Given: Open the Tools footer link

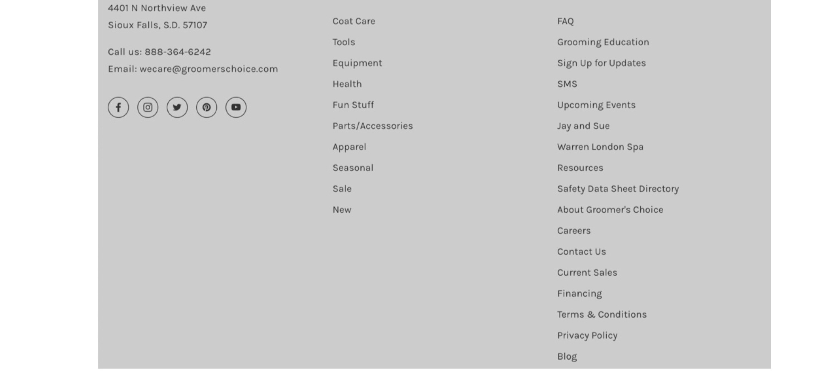Looking at the screenshot, I should 344,42.
